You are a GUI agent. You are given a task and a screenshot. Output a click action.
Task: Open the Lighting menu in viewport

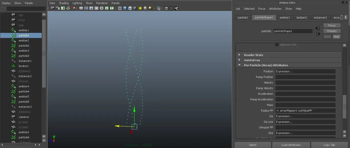coord(77,3)
